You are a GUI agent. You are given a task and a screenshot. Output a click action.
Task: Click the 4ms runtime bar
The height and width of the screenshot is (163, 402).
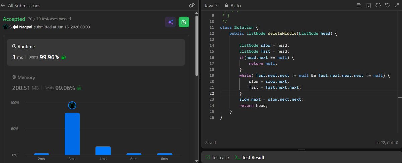click(103, 151)
